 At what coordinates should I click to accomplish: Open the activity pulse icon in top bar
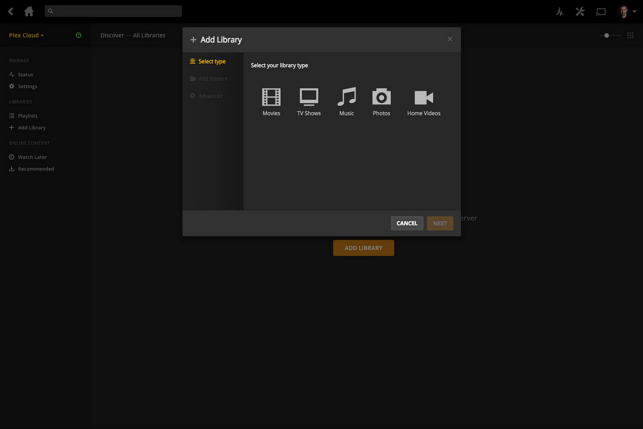559,11
